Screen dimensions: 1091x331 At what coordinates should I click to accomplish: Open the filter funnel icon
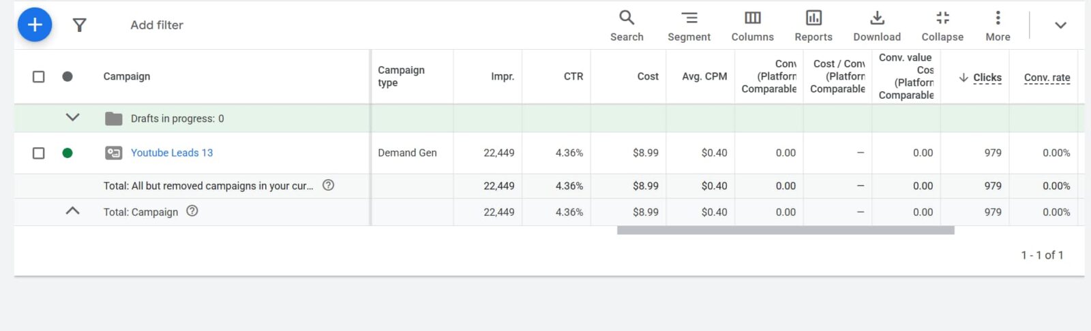80,25
